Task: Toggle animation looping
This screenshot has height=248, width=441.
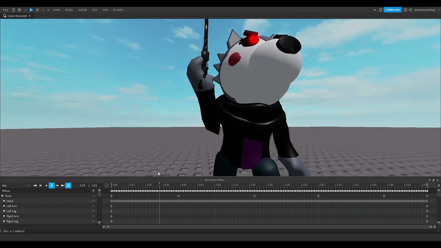Action: pyautogui.click(x=68, y=186)
